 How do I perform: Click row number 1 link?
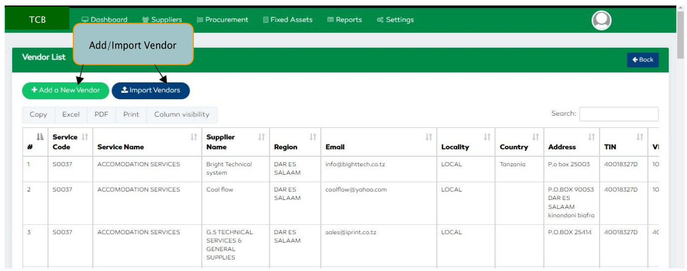[x=28, y=164]
